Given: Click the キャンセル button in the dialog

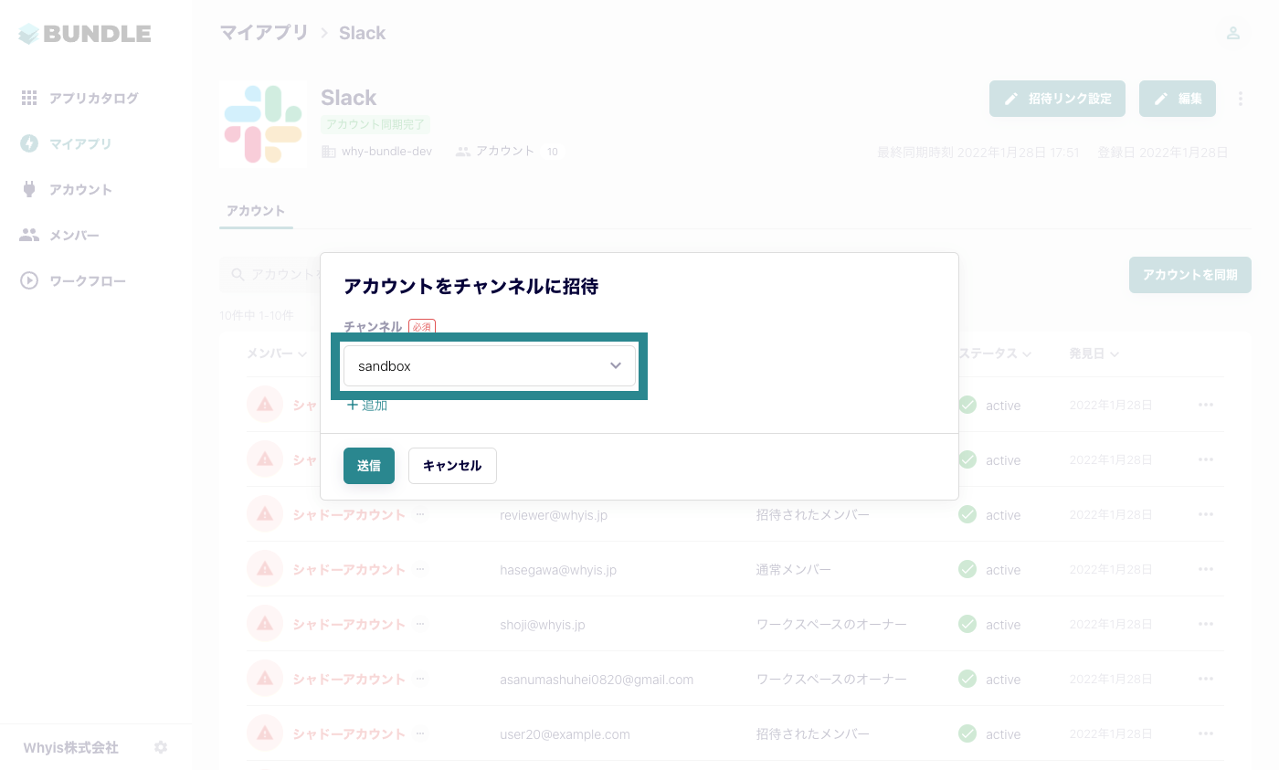Looking at the screenshot, I should [x=452, y=466].
